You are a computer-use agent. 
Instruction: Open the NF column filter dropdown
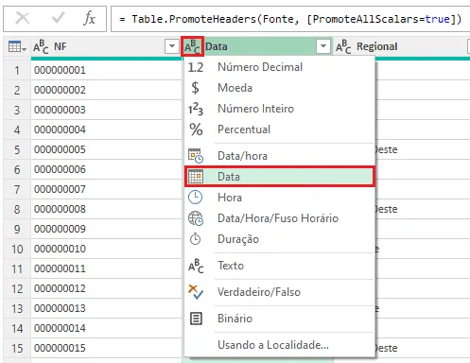[x=172, y=46]
